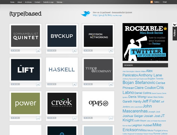Open the Backup logo thumbnail
Viewport: 177px width, 135px height.
[62, 36]
